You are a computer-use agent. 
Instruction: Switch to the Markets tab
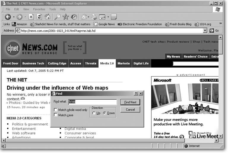click(x=123, y=63)
